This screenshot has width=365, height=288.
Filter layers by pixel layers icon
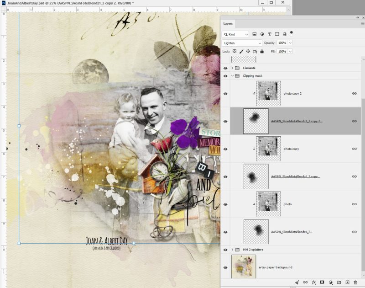[255, 34]
